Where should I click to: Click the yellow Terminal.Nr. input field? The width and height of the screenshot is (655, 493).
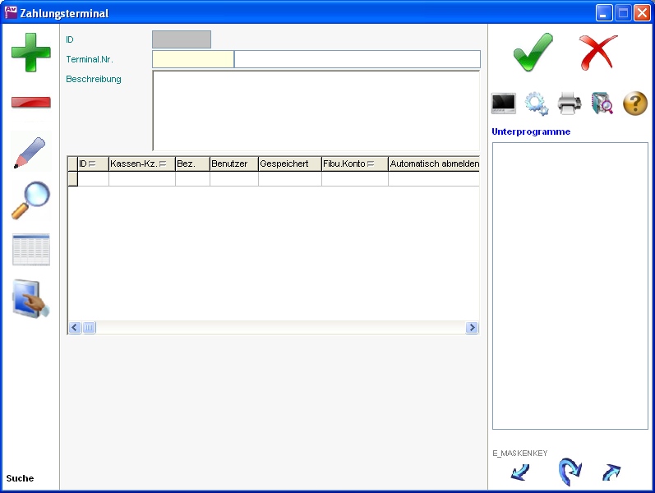(x=193, y=59)
